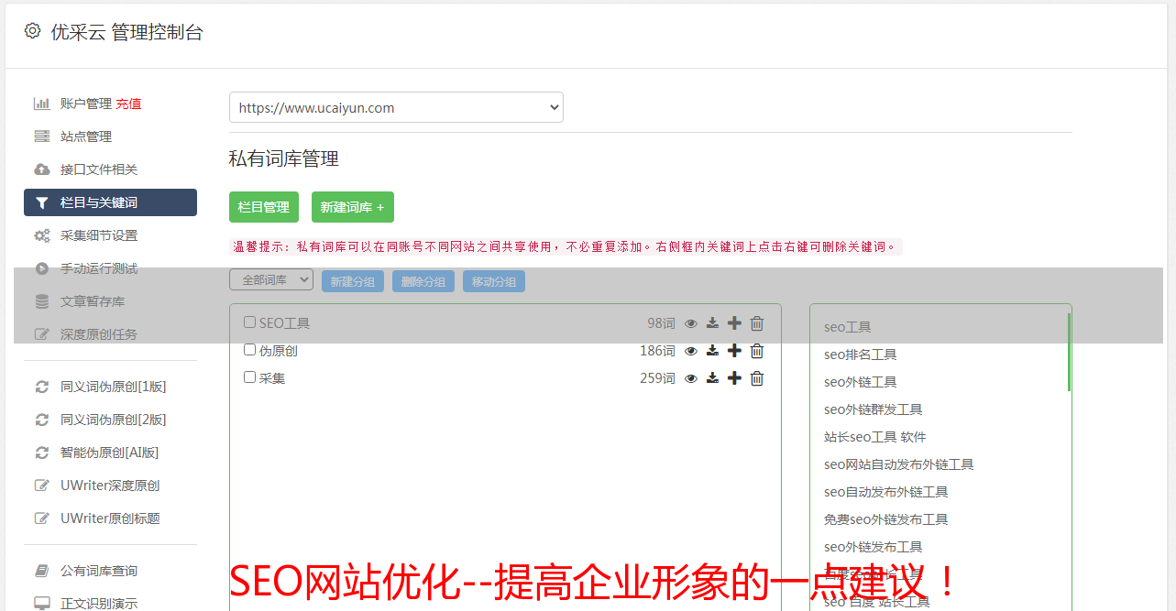Select keyword 站长seo工具 软件
The width and height of the screenshot is (1176, 611).
874,437
